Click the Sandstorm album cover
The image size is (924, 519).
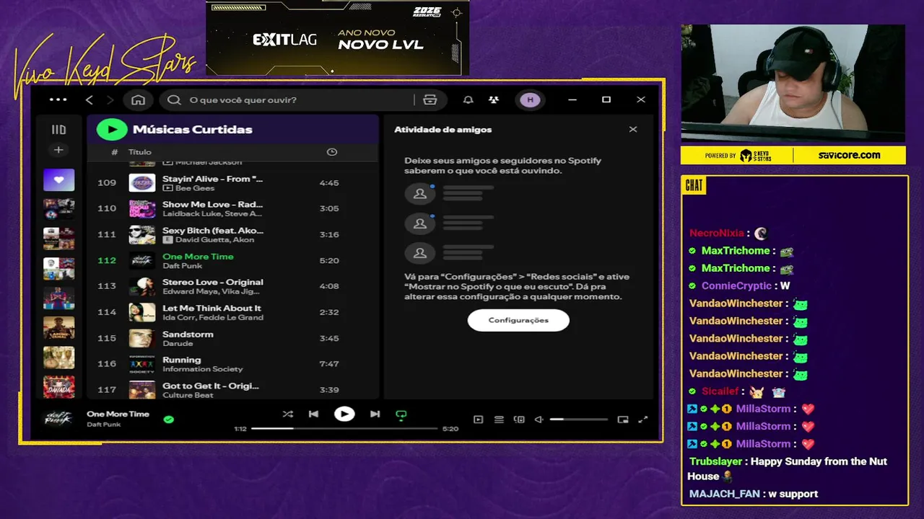point(142,338)
